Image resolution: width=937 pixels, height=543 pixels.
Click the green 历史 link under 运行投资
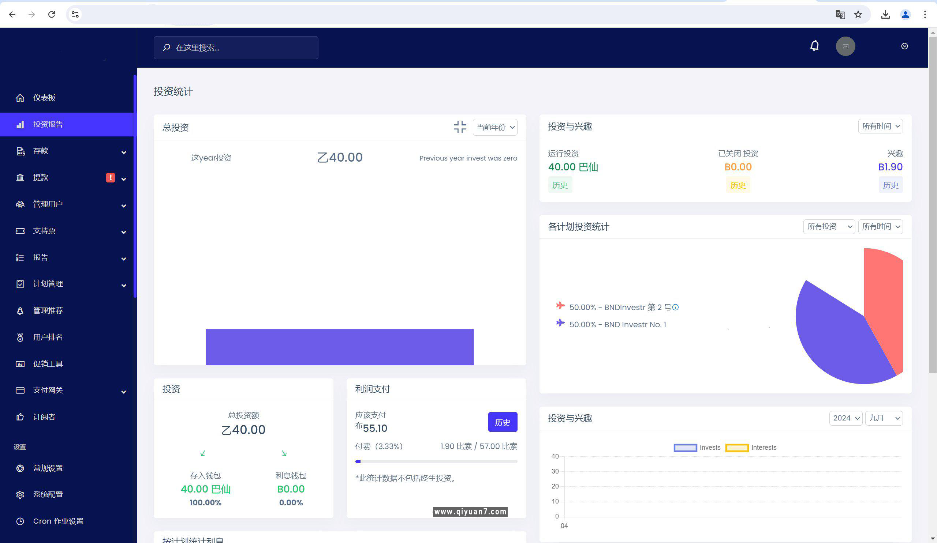560,185
